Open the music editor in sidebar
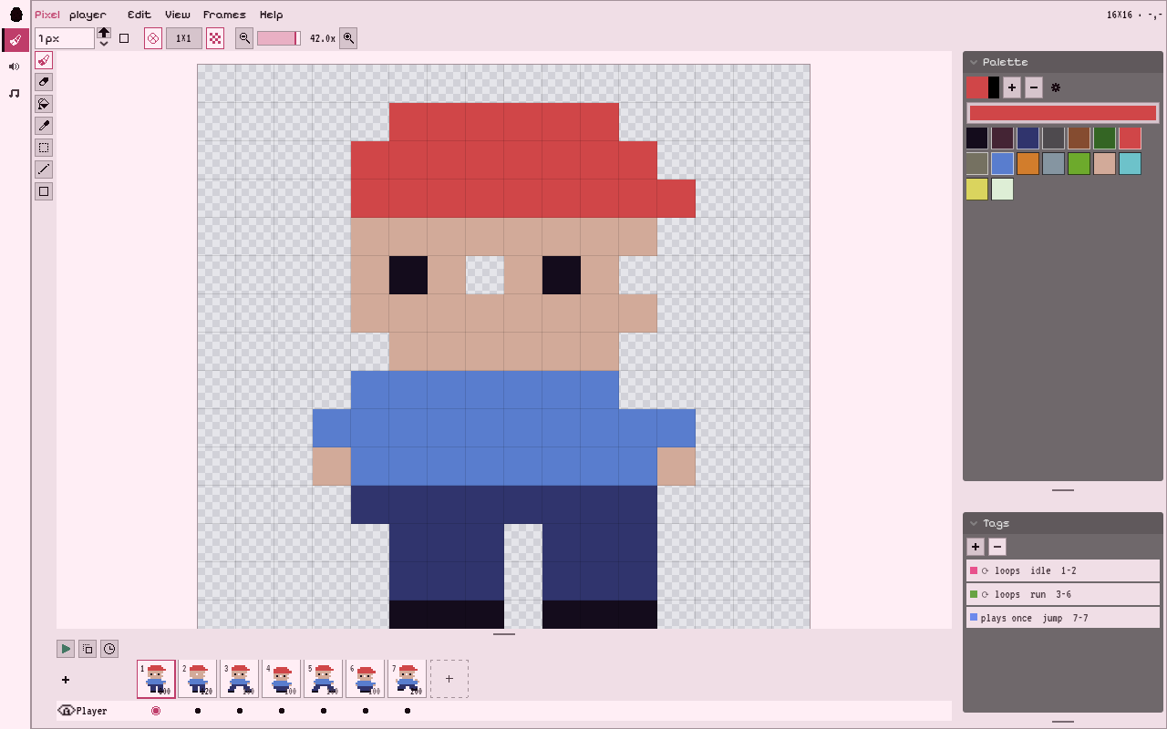Image resolution: width=1167 pixels, height=729 pixels. (15, 93)
